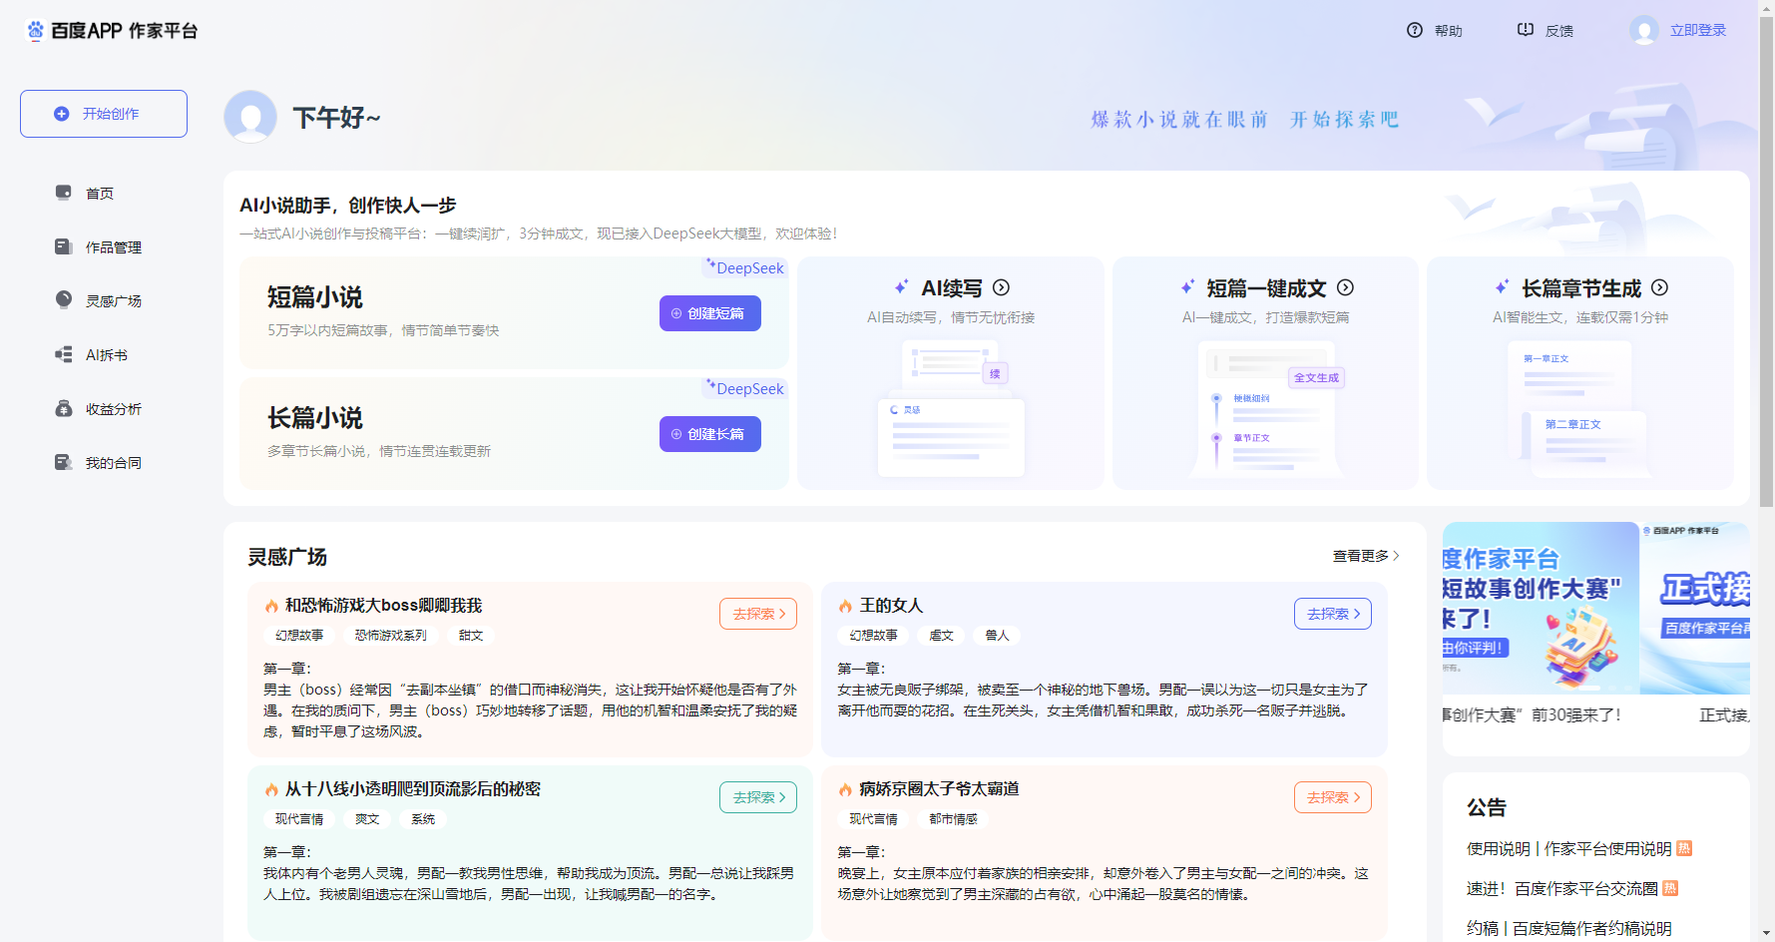Click the 长篇小说 card title
The width and height of the screenshot is (1775, 942).
tap(315, 418)
